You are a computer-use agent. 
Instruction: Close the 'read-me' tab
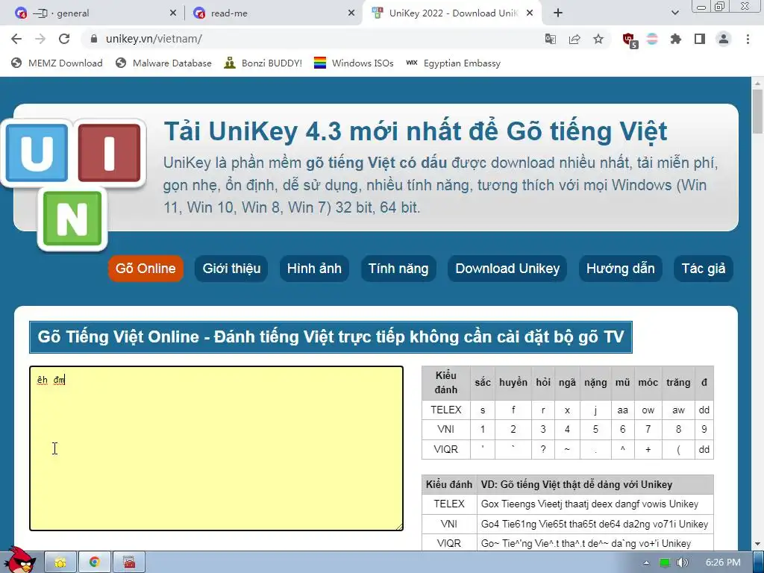[x=351, y=13]
